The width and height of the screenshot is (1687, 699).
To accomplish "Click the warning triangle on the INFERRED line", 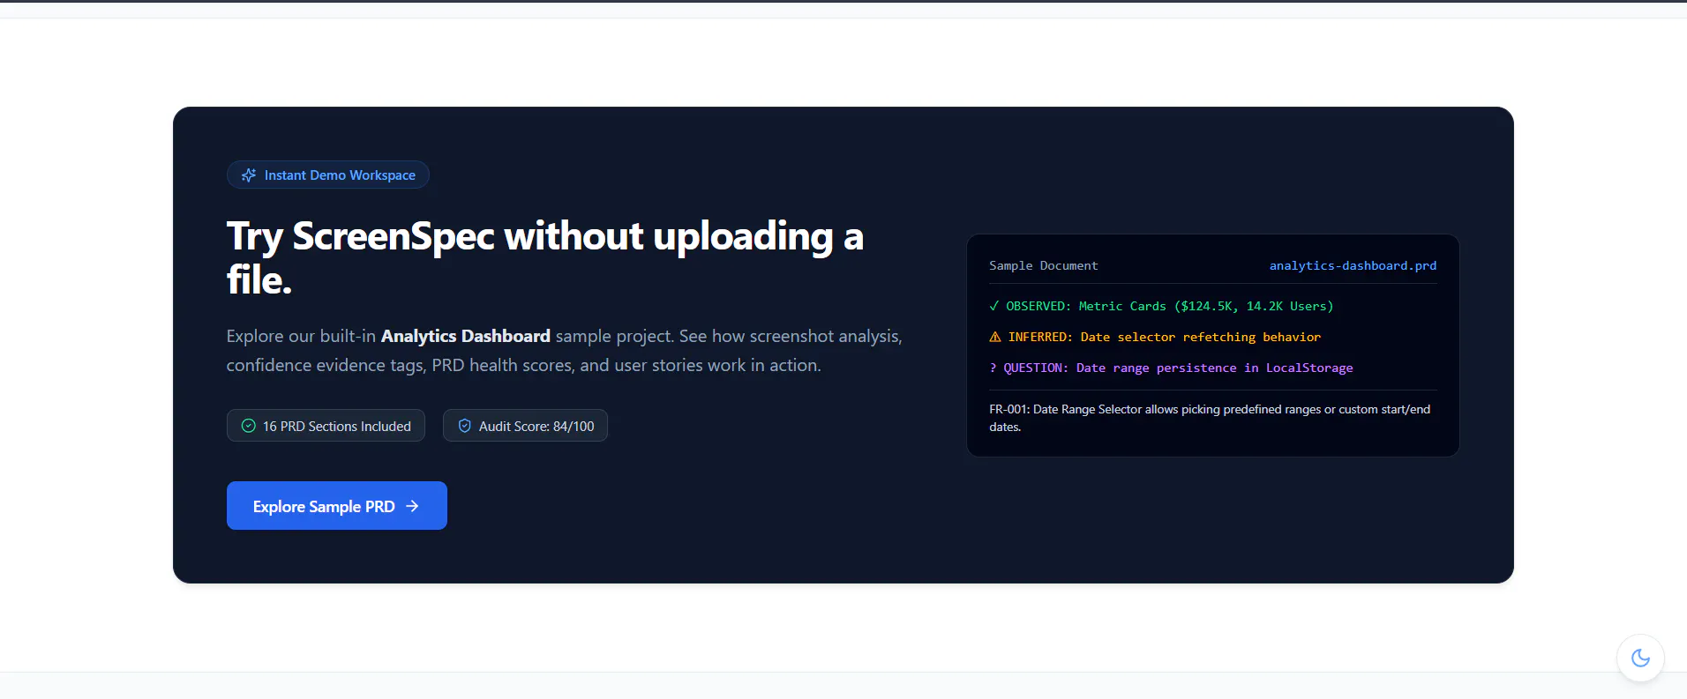I will point(995,337).
